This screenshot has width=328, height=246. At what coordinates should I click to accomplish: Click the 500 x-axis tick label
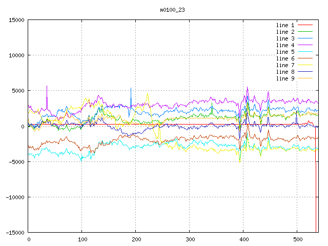pyautogui.click(x=297, y=239)
